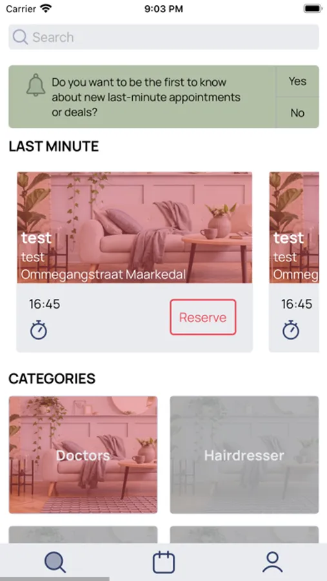
Task: Open the Hairdresser category
Action: [244, 454]
